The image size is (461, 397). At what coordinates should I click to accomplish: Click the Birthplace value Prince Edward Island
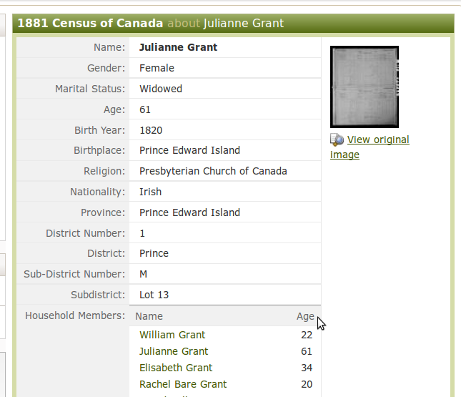click(189, 150)
